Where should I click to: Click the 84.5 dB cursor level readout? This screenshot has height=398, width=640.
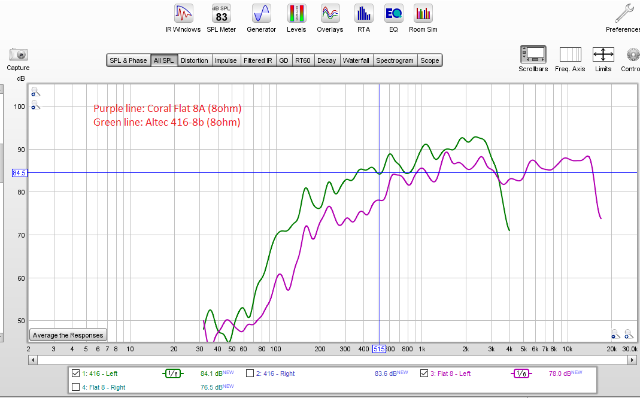[x=19, y=173]
